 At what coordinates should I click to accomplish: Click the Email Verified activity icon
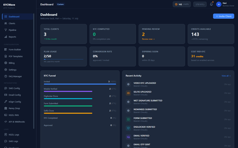coord(128,137)
